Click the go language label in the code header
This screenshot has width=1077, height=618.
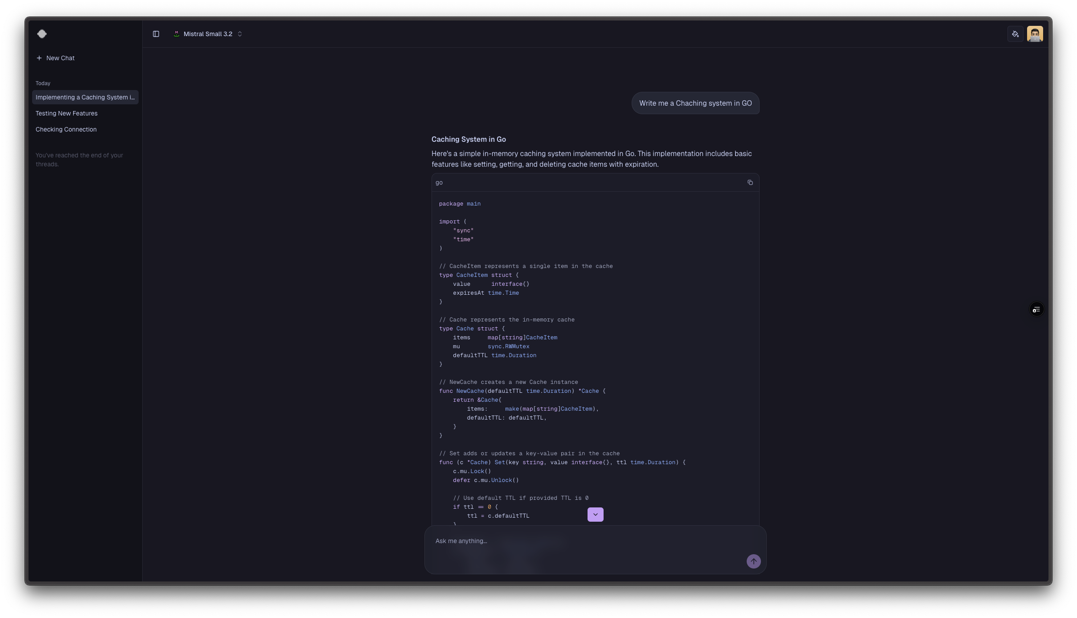click(439, 182)
